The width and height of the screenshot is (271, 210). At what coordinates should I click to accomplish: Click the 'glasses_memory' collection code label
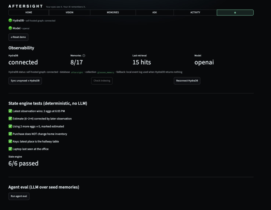pyautogui.click(x=106, y=72)
